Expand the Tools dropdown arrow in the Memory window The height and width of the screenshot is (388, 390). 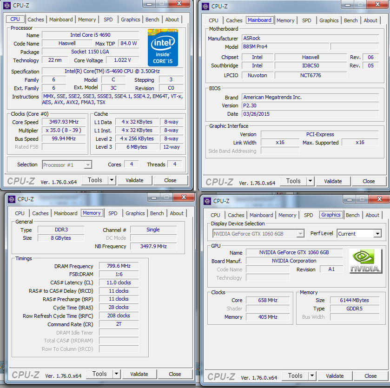point(117,374)
